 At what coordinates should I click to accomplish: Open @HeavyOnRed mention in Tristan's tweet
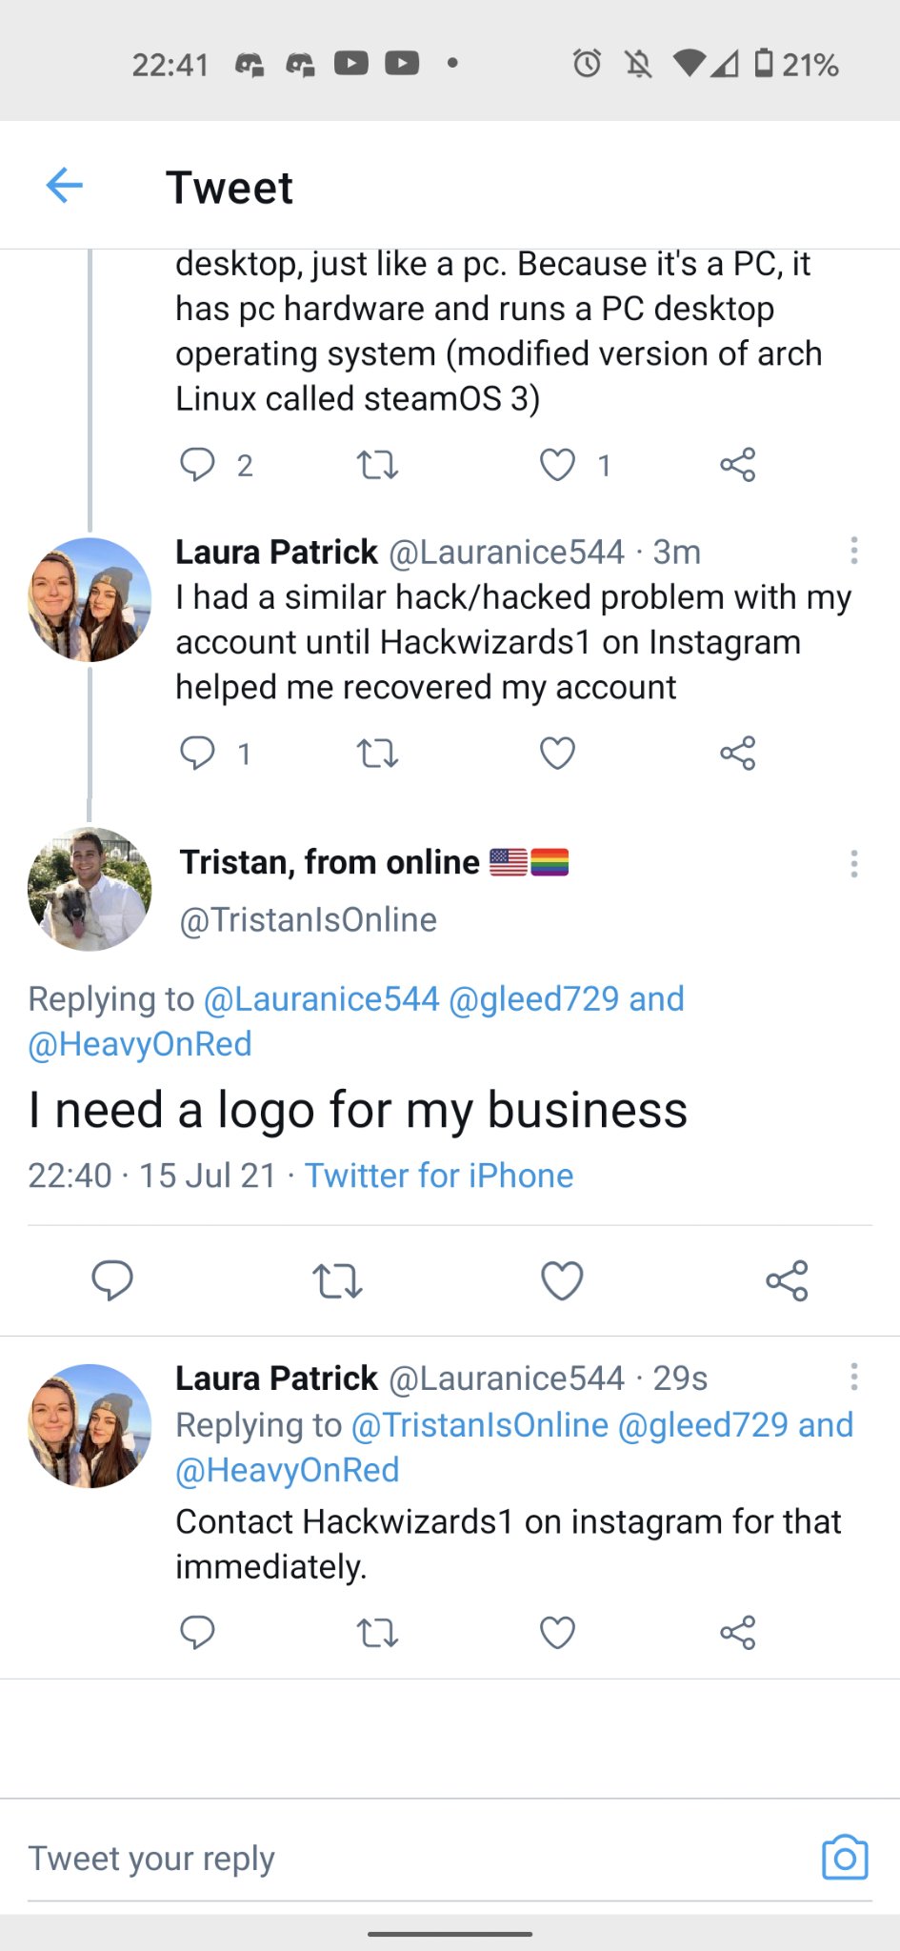pos(140,1044)
